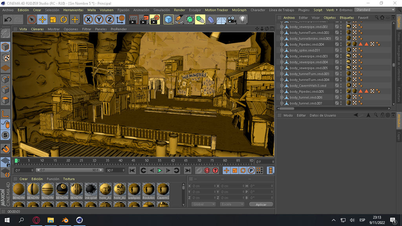Viewport: 402px width, 226px height.
Task: Toggle the X axis lock
Action: coord(88,20)
